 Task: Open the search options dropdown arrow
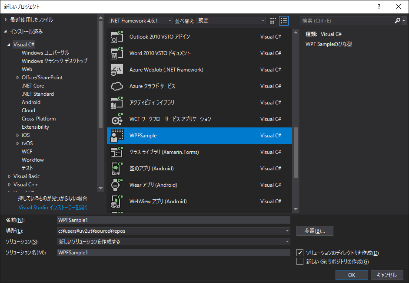pyautogui.click(x=404, y=20)
